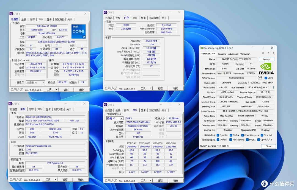Viewport: 297px width, 190px height.
Task: Click the GDDR6 (Samsung) memory type value
Action: pos(229,102)
